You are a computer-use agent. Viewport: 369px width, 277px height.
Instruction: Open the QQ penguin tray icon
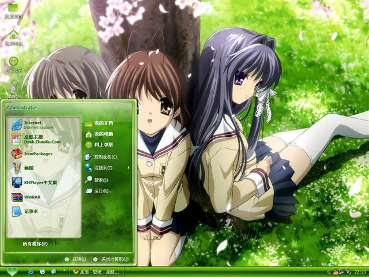pyautogui.click(x=336, y=272)
